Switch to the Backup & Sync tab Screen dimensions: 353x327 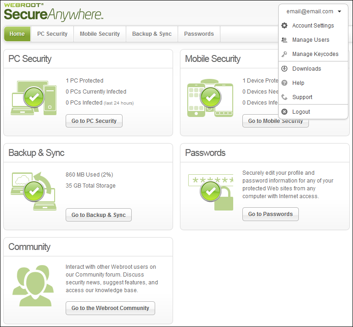coord(152,34)
